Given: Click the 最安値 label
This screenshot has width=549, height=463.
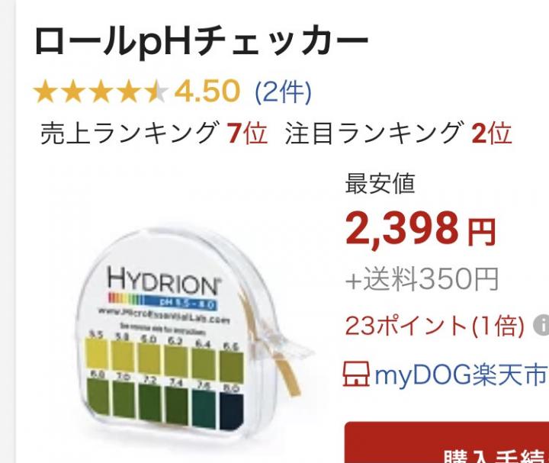Looking at the screenshot, I should [x=380, y=184].
